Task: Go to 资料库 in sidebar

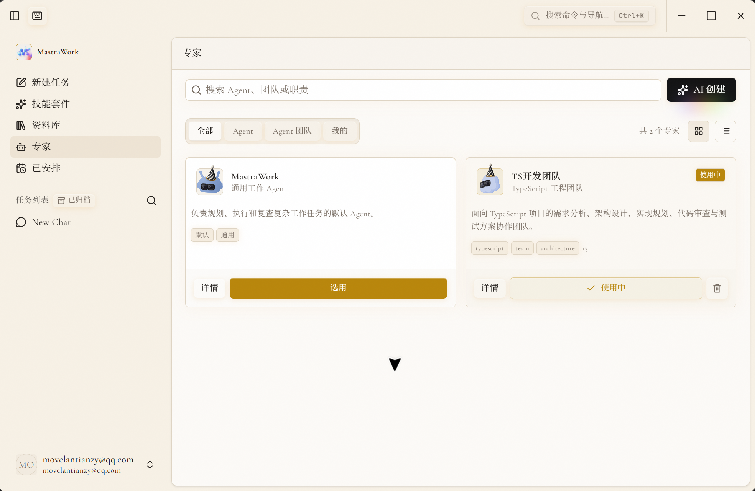Action: pyautogui.click(x=85, y=125)
